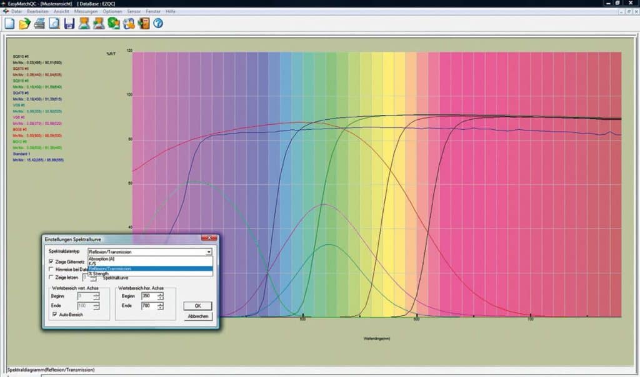Open the Hilfe menu
Viewport: 640px width, 377px height.
tap(171, 11)
